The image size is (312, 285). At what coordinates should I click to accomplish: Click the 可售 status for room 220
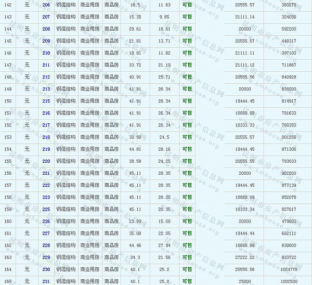coord(187,161)
